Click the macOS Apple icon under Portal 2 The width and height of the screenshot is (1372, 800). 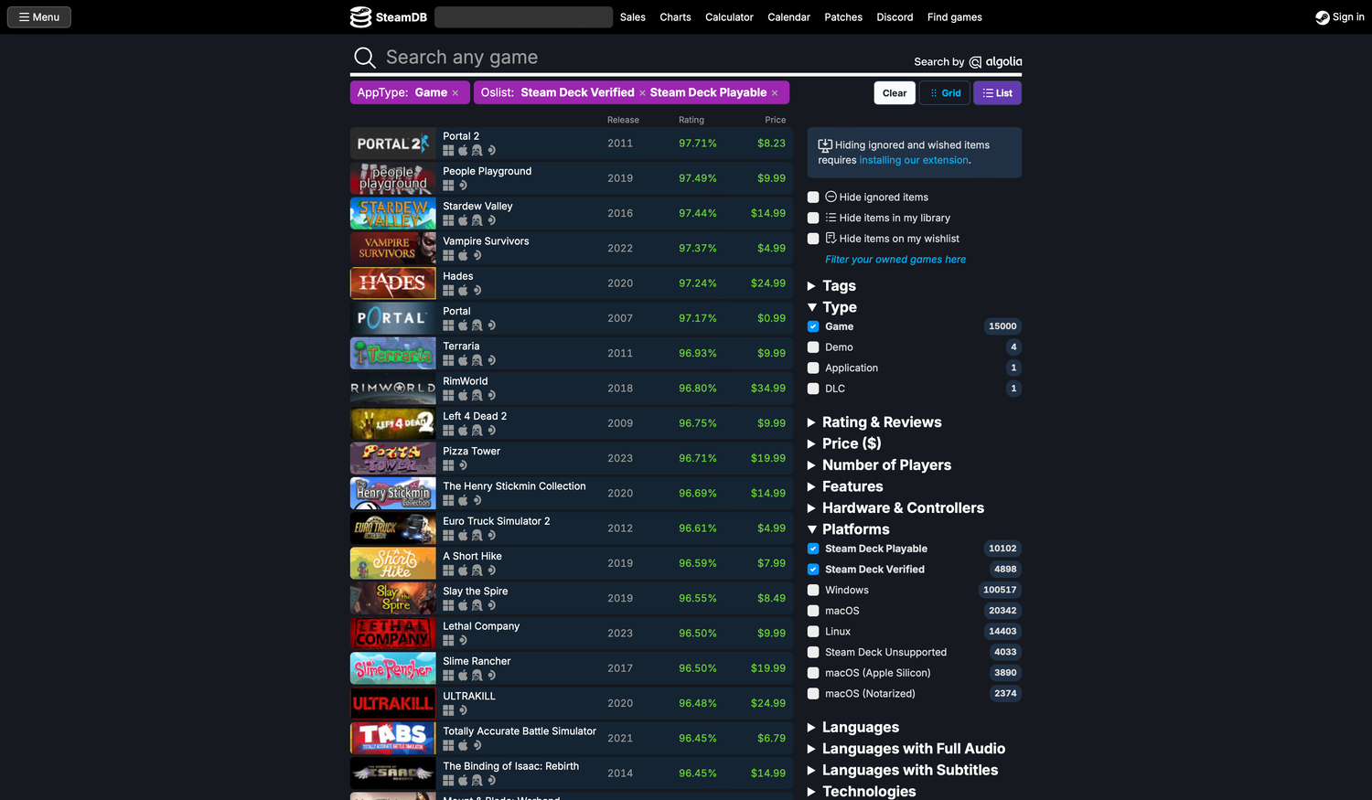click(x=463, y=151)
